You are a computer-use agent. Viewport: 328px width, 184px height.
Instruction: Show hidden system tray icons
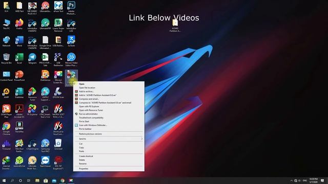tap(291, 180)
